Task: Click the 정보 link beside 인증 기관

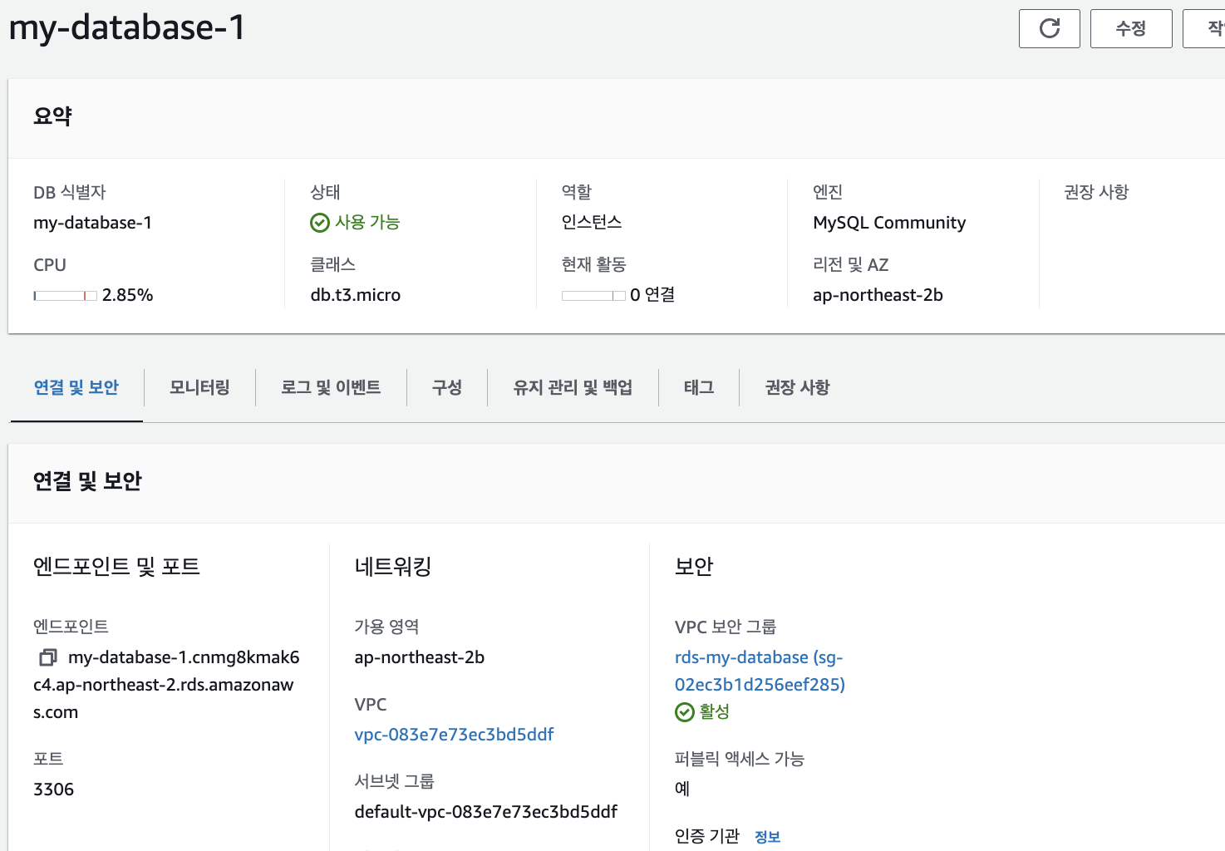Action: 767,837
